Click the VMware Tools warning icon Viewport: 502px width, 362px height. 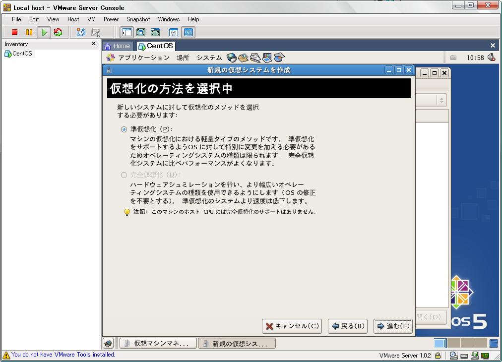pos(6,355)
